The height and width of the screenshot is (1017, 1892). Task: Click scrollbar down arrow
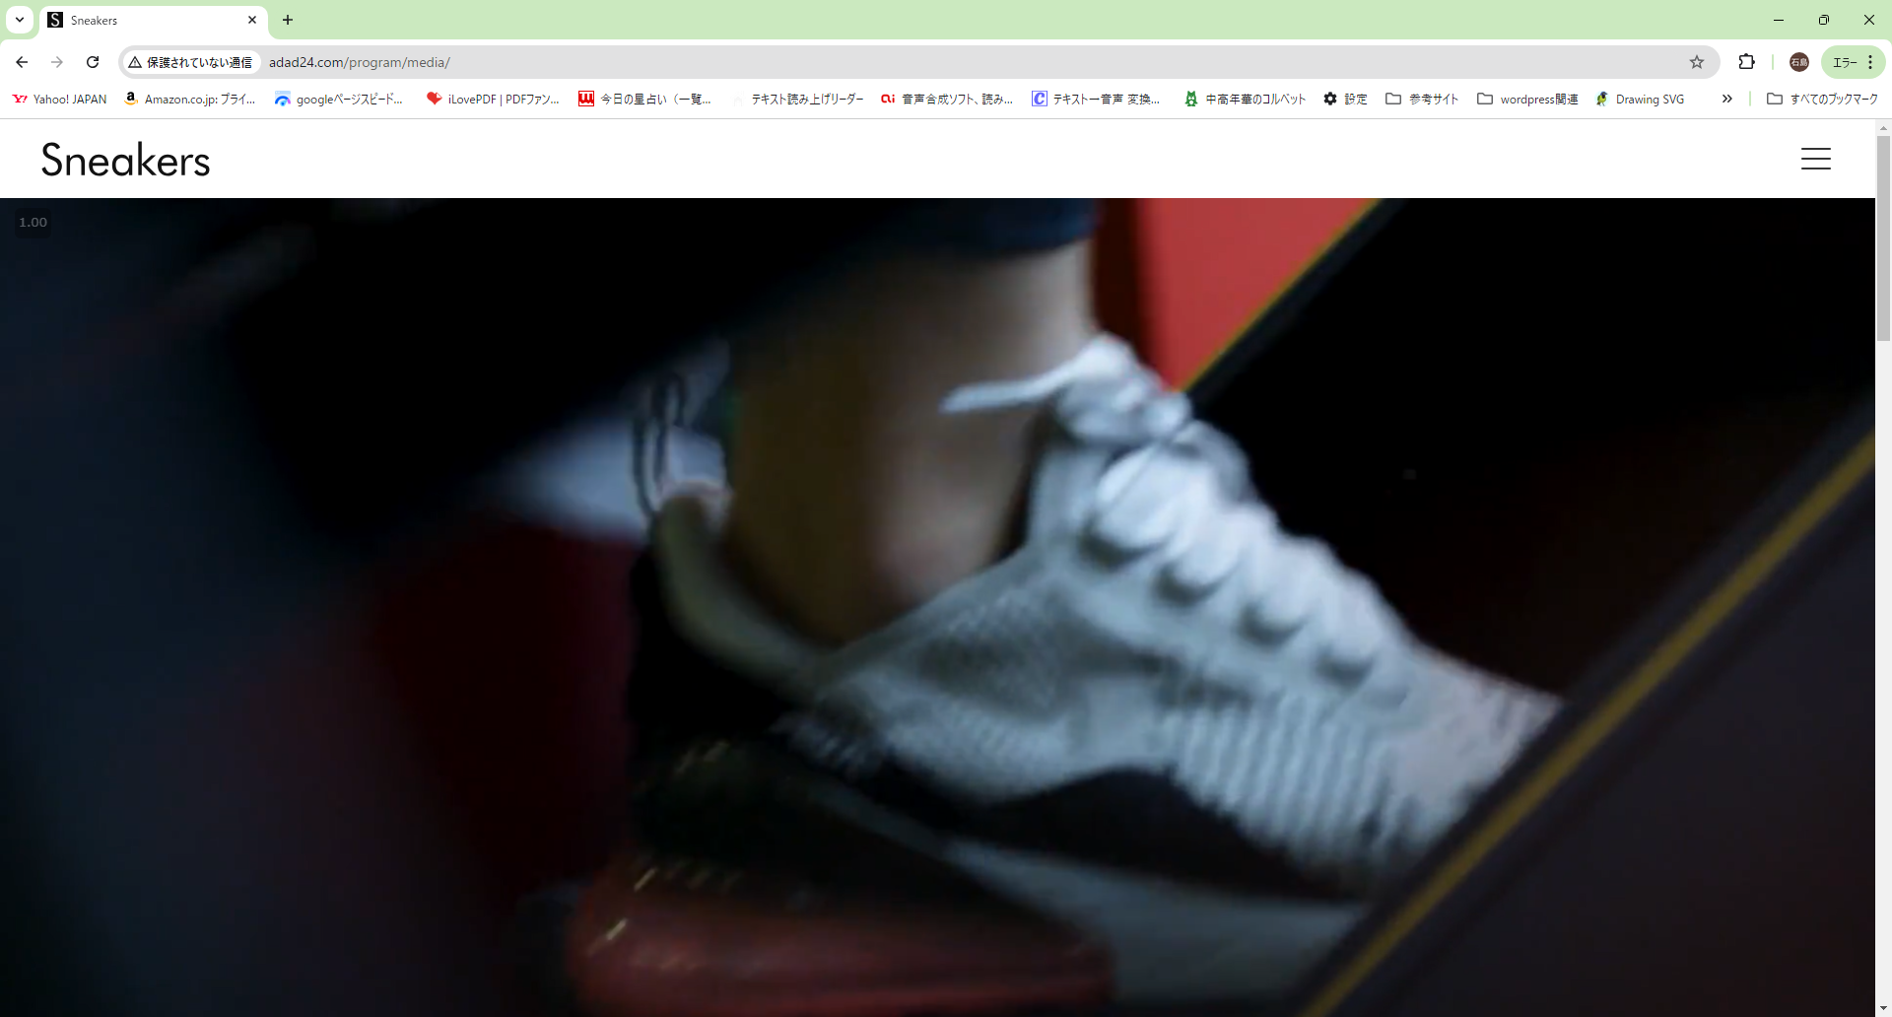(1883, 1009)
